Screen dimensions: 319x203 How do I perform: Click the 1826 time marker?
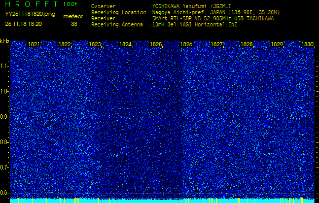(186, 44)
